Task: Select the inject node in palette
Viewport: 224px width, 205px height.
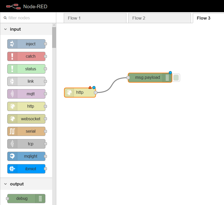Action: pos(26,44)
